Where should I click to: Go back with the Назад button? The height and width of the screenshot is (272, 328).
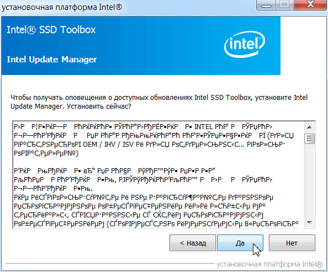[193, 243]
